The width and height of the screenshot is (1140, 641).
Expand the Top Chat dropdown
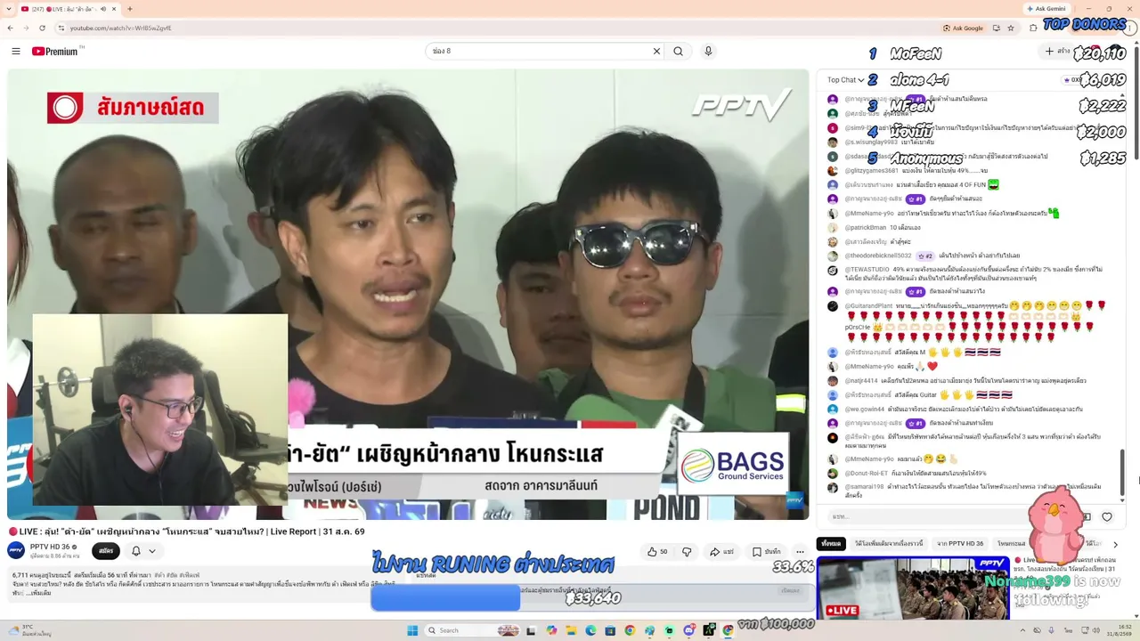point(845,80)
